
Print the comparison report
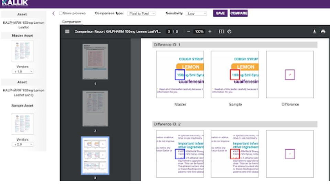point(323,32)
